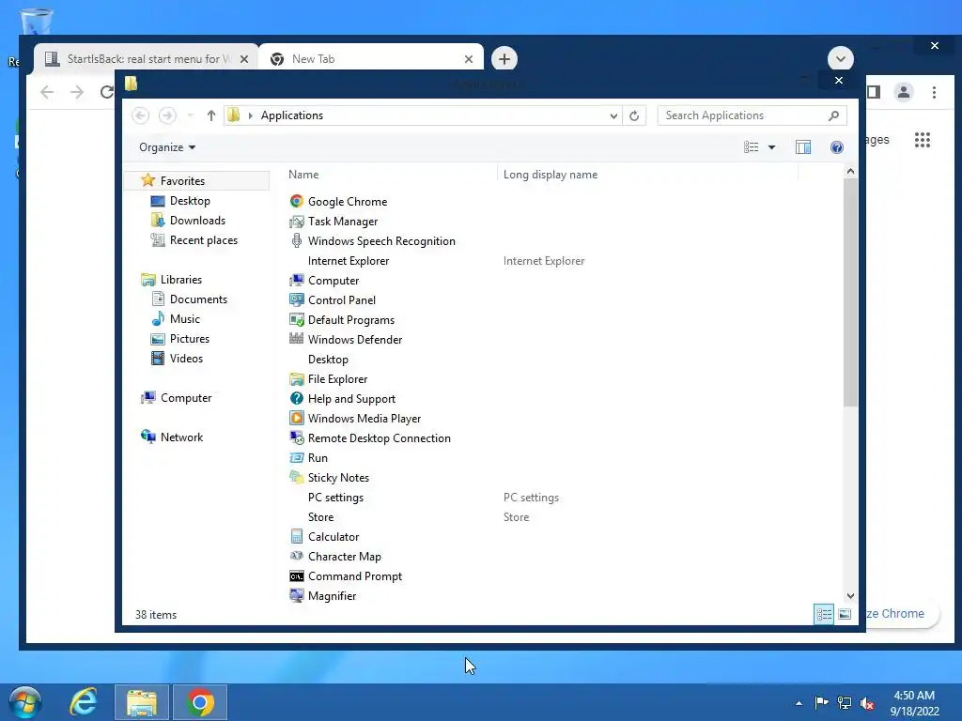This screenshot has height=721, width=962.
Task: Click the Explorer help icon
Action: [x=836, y=147]
